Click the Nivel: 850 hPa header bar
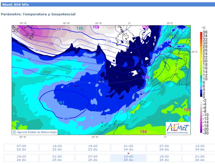Screen dimensions: 215x164 click(x=107, y=5)
